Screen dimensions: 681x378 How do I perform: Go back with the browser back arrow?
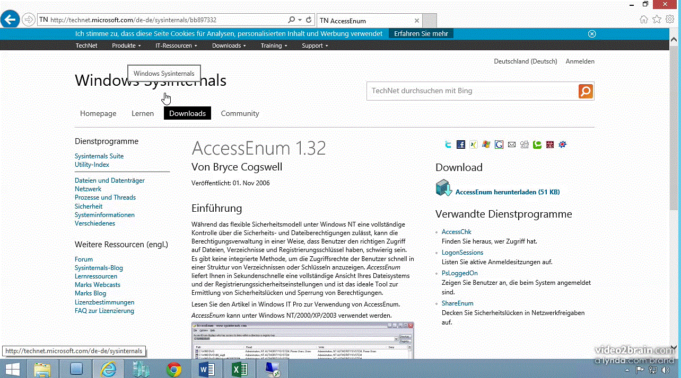[x=10, y=20]
